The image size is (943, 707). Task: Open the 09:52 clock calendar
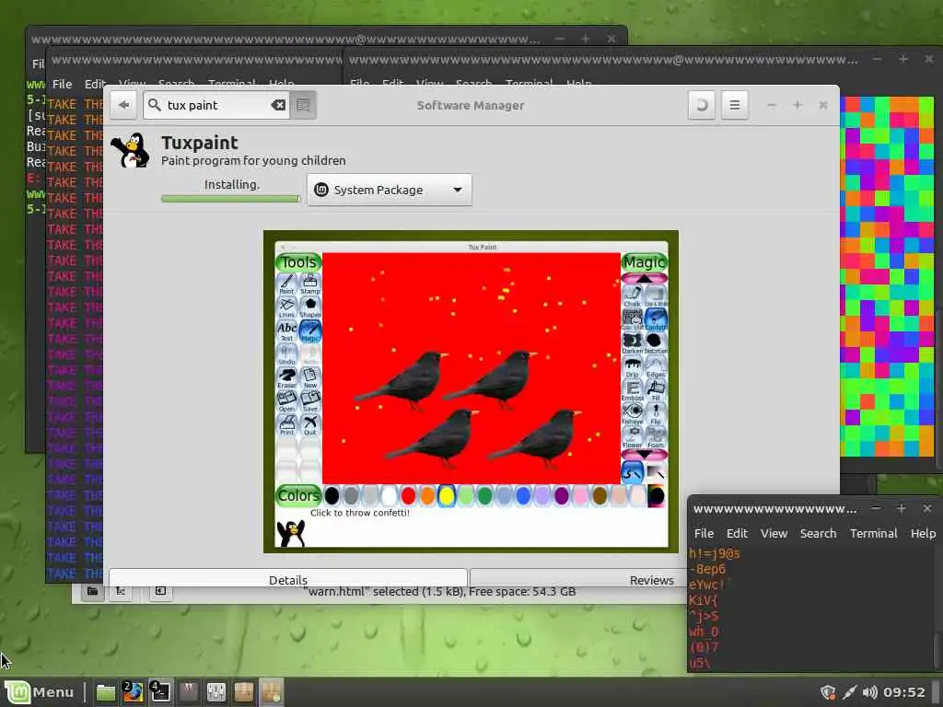coord(904,692)
